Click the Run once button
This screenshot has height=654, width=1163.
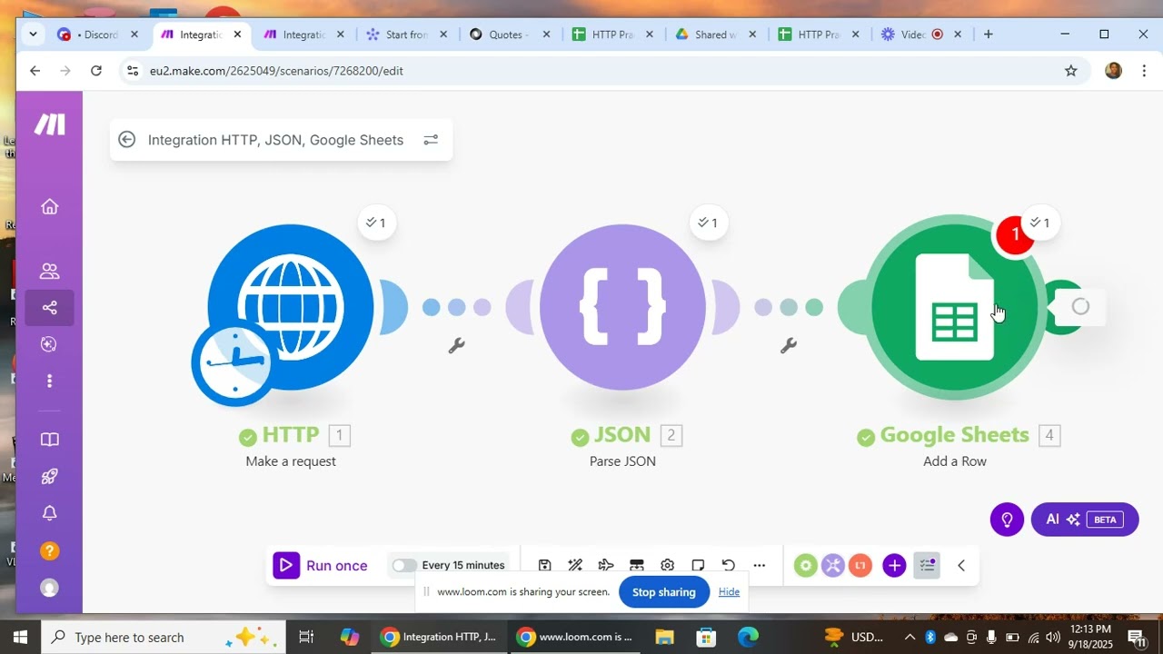pyautogui.click(x=321, y=565)
